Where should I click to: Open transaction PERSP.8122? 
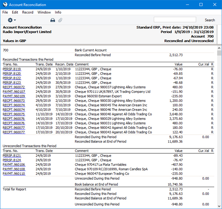click(12, 78)
